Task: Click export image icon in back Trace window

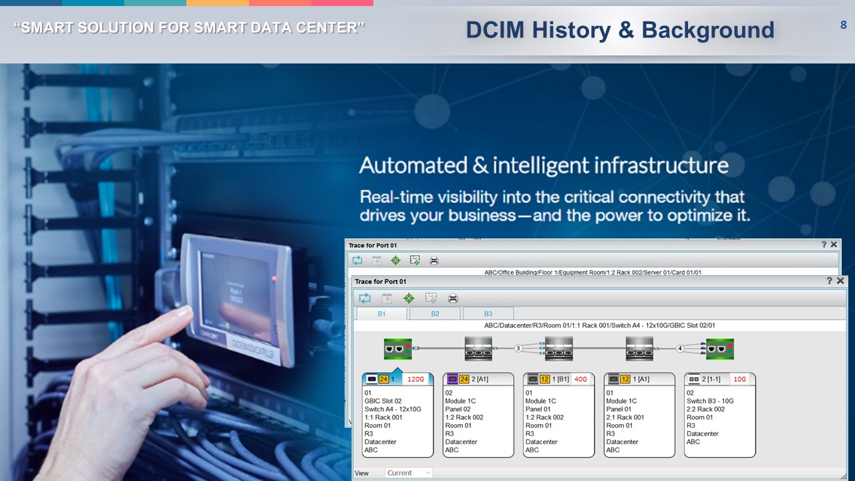Action: [415, 261]
